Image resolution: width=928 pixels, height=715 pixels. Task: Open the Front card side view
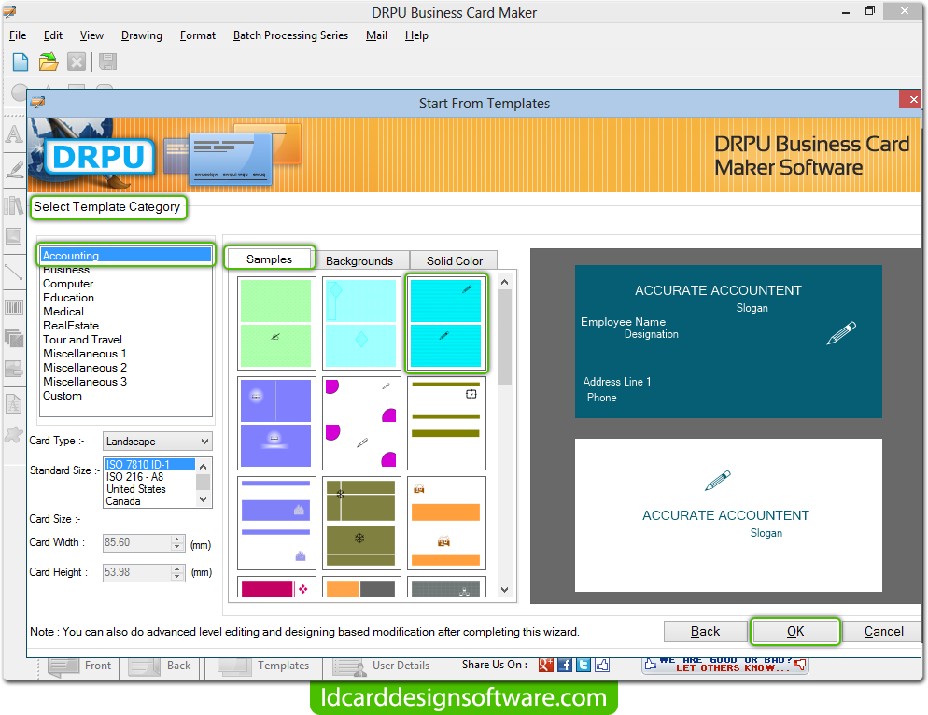tap(80, 666)
